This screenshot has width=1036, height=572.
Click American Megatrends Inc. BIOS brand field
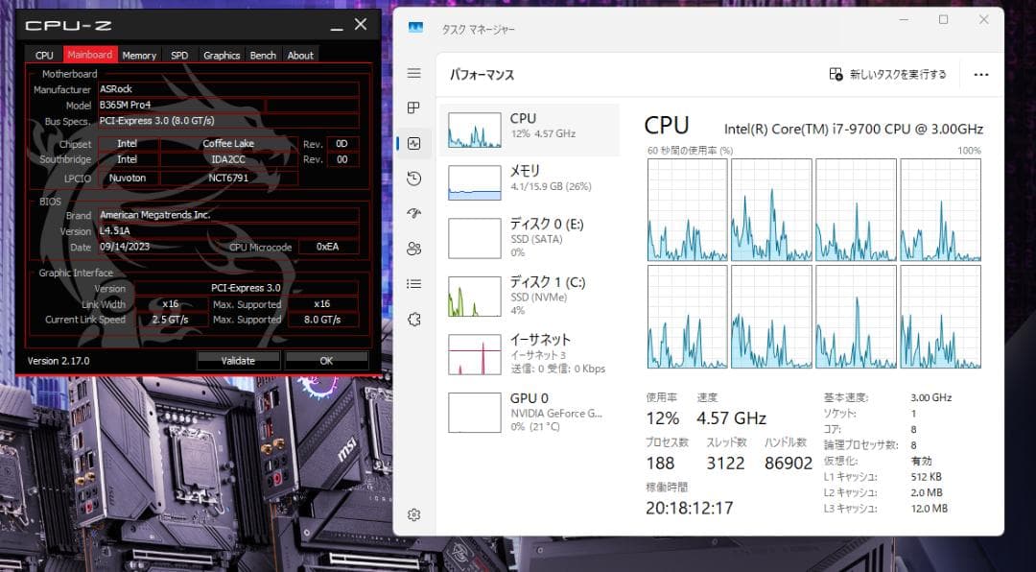pyautogui.click(x=228, y=214)
